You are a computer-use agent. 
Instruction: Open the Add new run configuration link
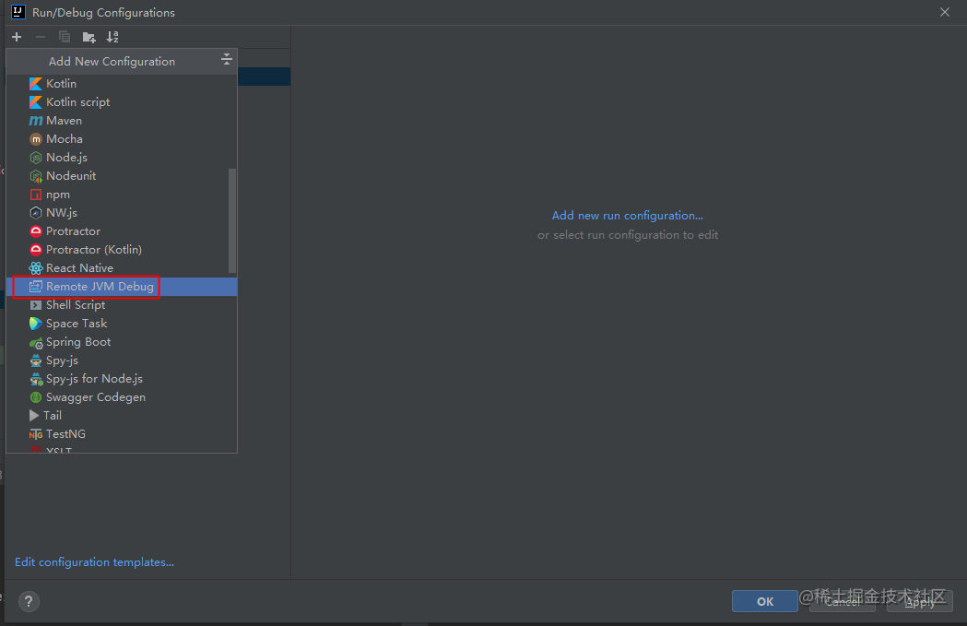pyautogui.click(x=627, y=216)
